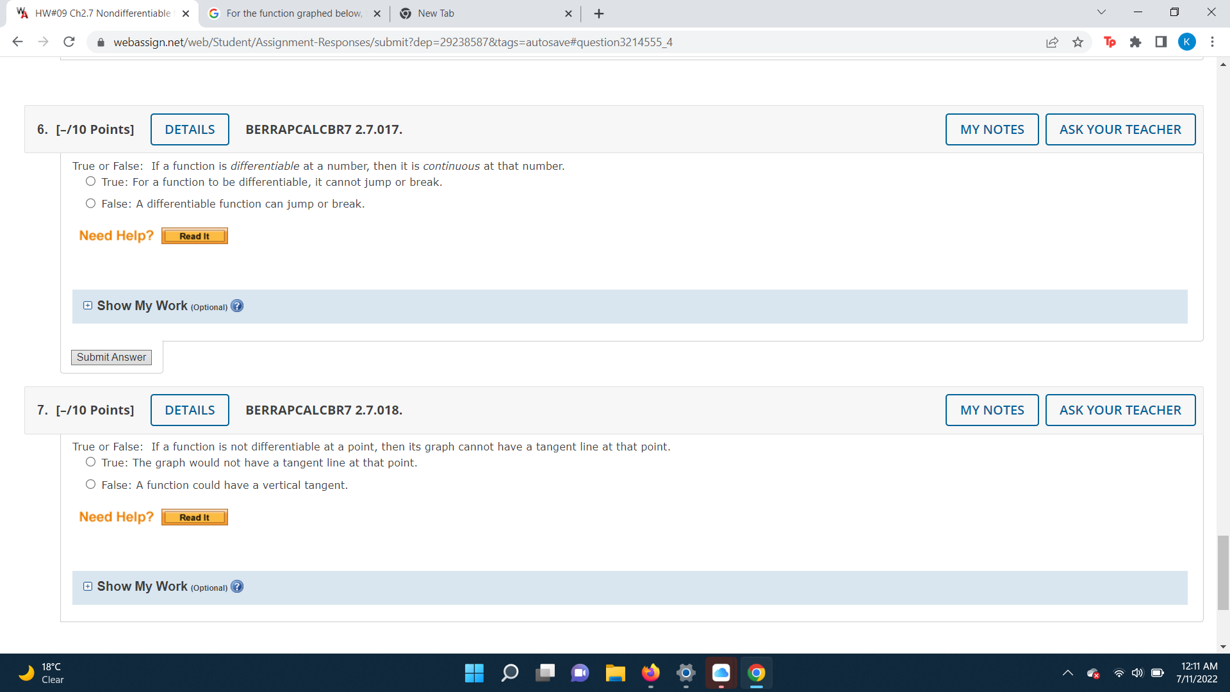Screen dimensions: 1230x692
Task: Expand Show My Work for question 7
Action: point(88,586)
